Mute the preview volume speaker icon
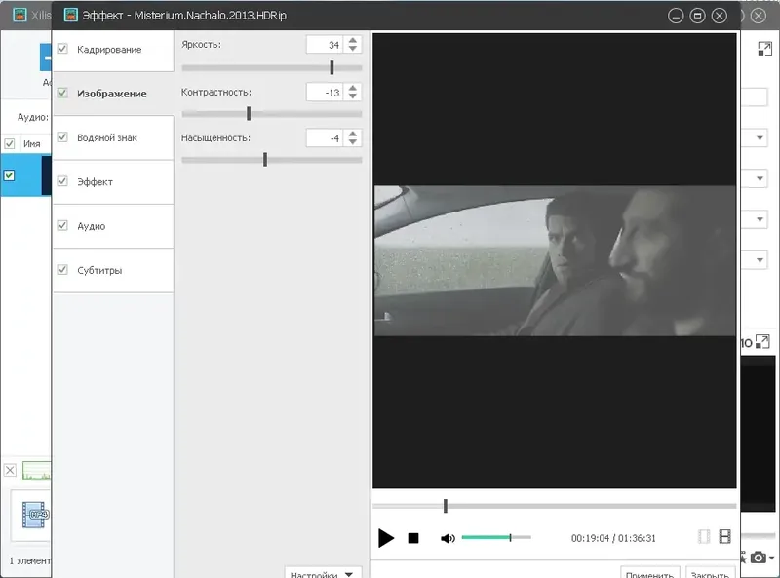Viewport: 780px width, 578px height. pyautogui.click(x=448, y=538)
